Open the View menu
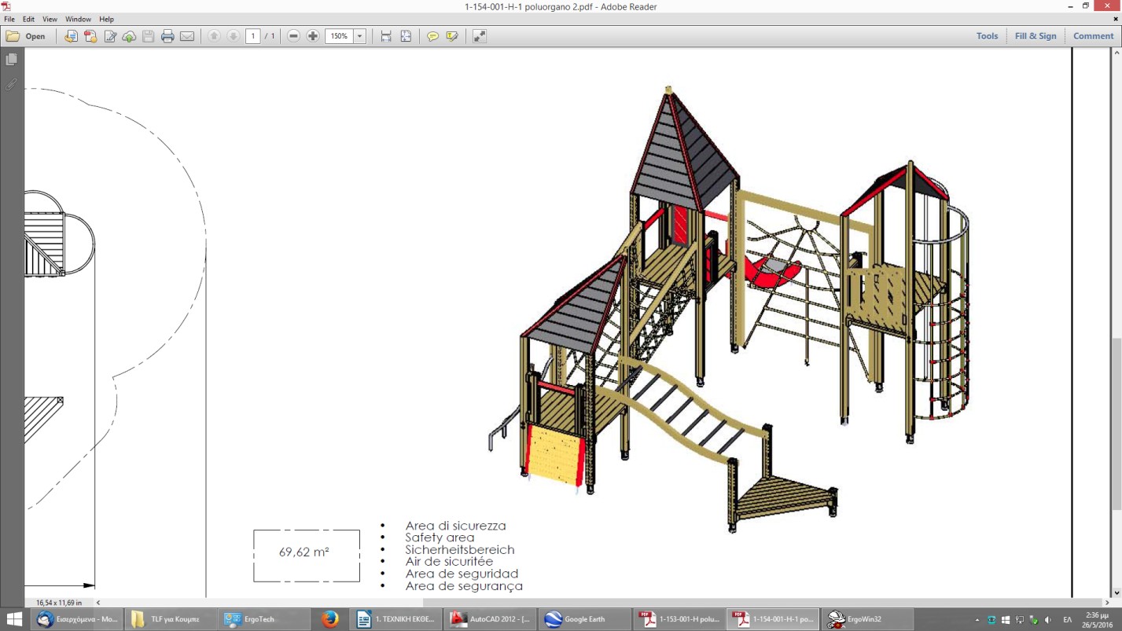This screenshot has height=631, width=1122. click(50, 19)
